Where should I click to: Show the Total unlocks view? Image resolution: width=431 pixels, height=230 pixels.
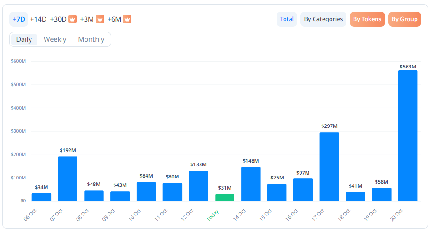click(287, 19)
